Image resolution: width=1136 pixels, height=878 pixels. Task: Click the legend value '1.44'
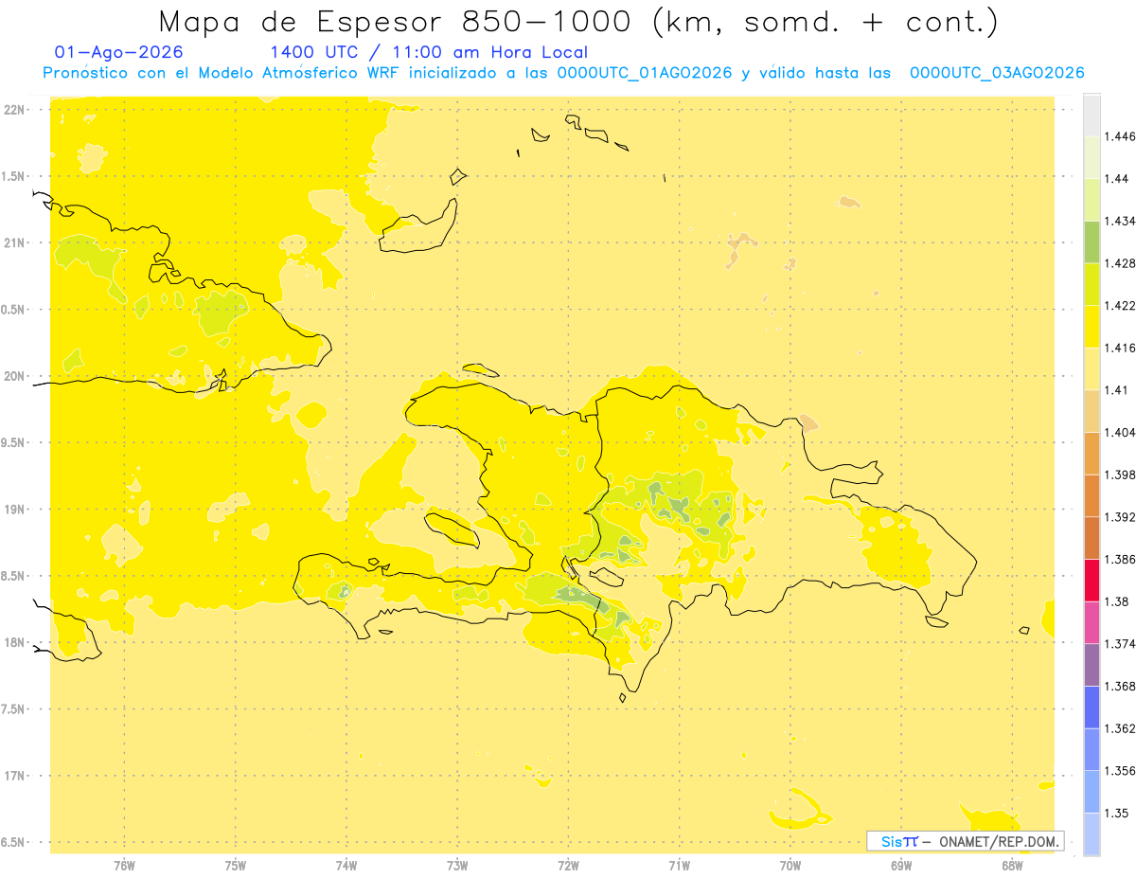click(x=1116, y=179)
